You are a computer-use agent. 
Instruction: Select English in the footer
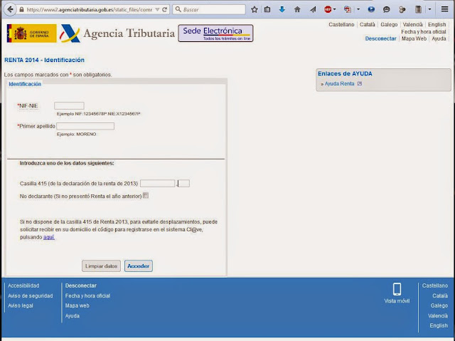point(439,325)
